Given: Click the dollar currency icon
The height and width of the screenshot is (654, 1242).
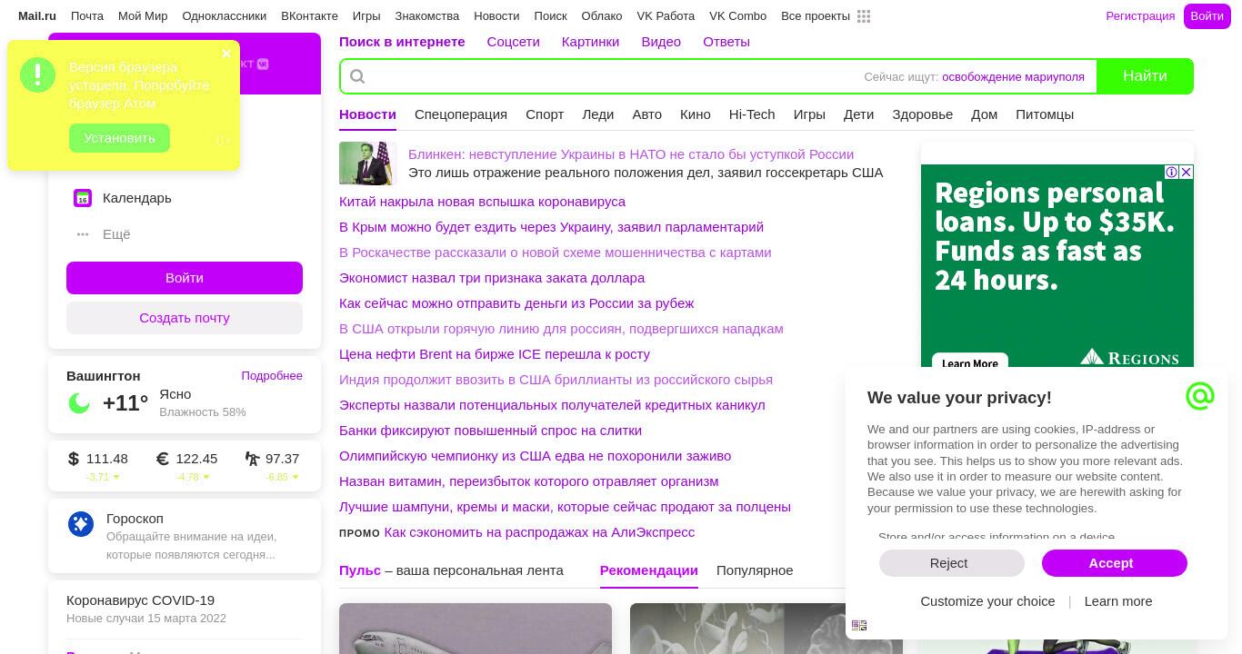Looking at the screenshot, I should click(x=74, y=459).
